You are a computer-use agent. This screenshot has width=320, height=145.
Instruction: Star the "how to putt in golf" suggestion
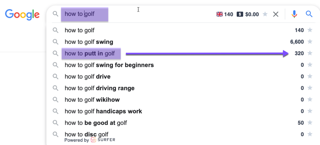[310, 53]
